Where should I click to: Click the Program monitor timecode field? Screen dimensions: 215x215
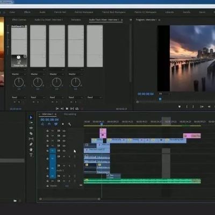[146, 94]
